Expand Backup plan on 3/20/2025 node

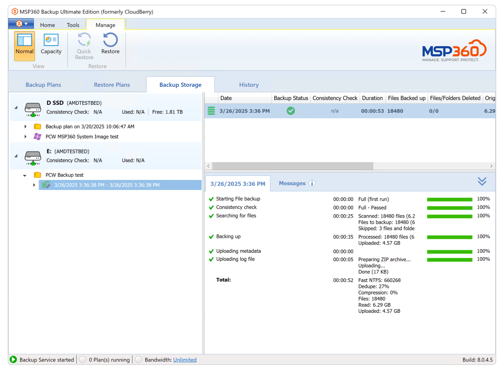(x=25, y=127)
